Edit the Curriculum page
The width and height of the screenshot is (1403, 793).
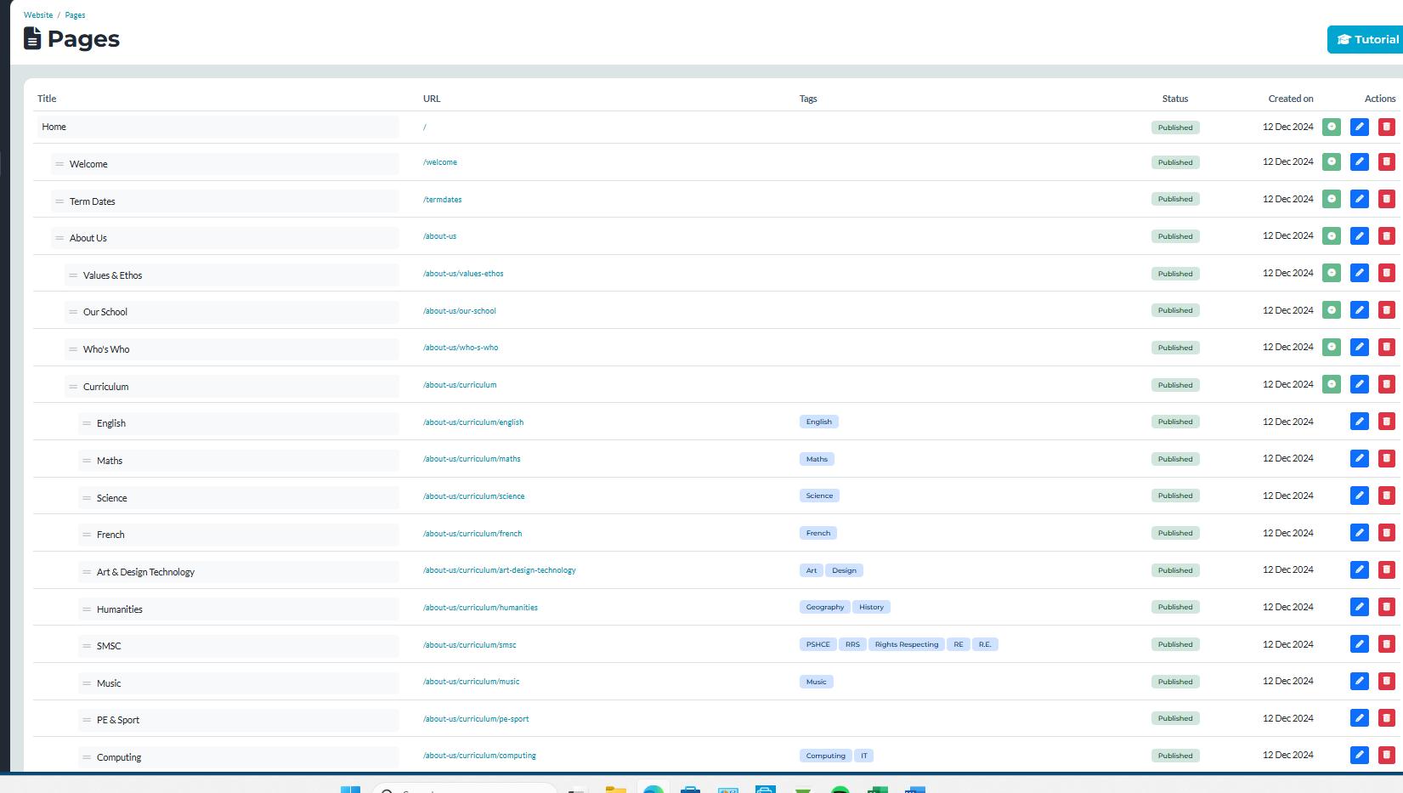[x=1360, y=384]
